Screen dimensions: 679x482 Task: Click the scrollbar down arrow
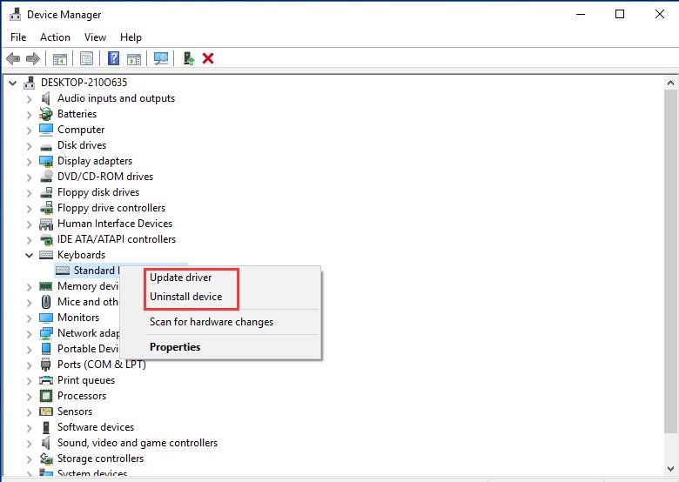point(671,469)
